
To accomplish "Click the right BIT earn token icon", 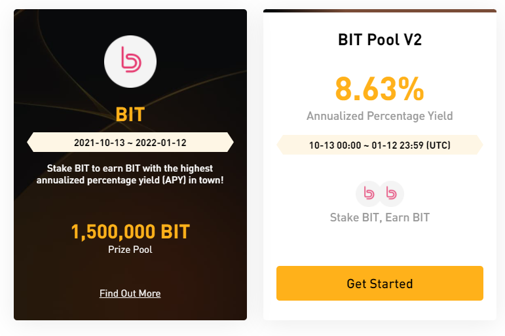I will (391, 194).
